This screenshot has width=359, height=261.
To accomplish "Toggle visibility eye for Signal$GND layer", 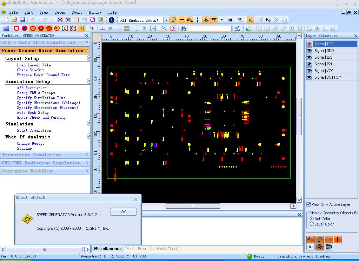I will click(310, 51).
